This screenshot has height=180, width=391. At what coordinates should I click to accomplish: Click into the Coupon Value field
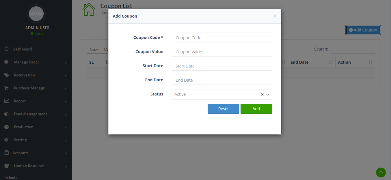[222, 52]
